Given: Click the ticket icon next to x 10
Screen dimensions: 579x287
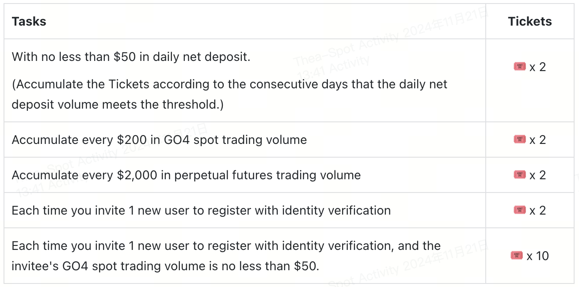Looking at the screenshot, I should (x=517, y=256).
